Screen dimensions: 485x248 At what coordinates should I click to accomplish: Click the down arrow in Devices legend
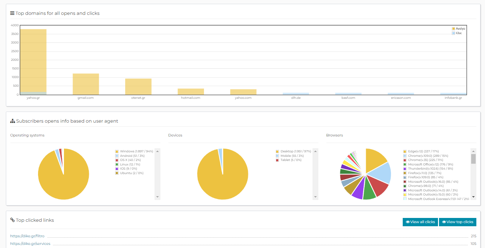tap(315, 197)
